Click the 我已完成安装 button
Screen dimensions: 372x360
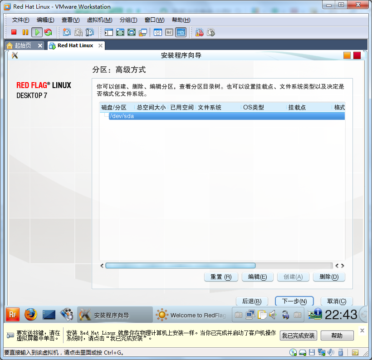tap(298, 335)
